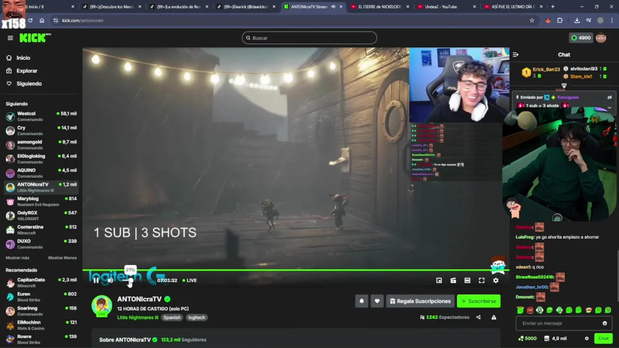This screenshot has height=348, width=619.
Task: Open the browser extensions puzzle icon
Action: (560, 20)
